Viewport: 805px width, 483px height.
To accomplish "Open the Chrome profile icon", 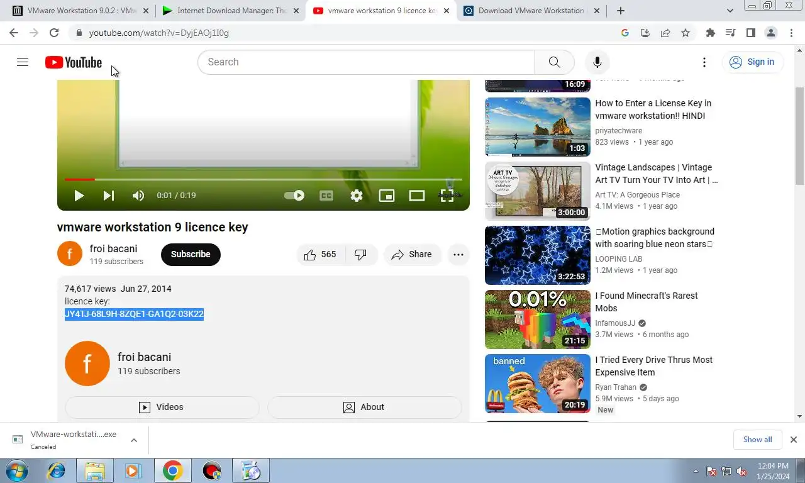I will 770,33.
